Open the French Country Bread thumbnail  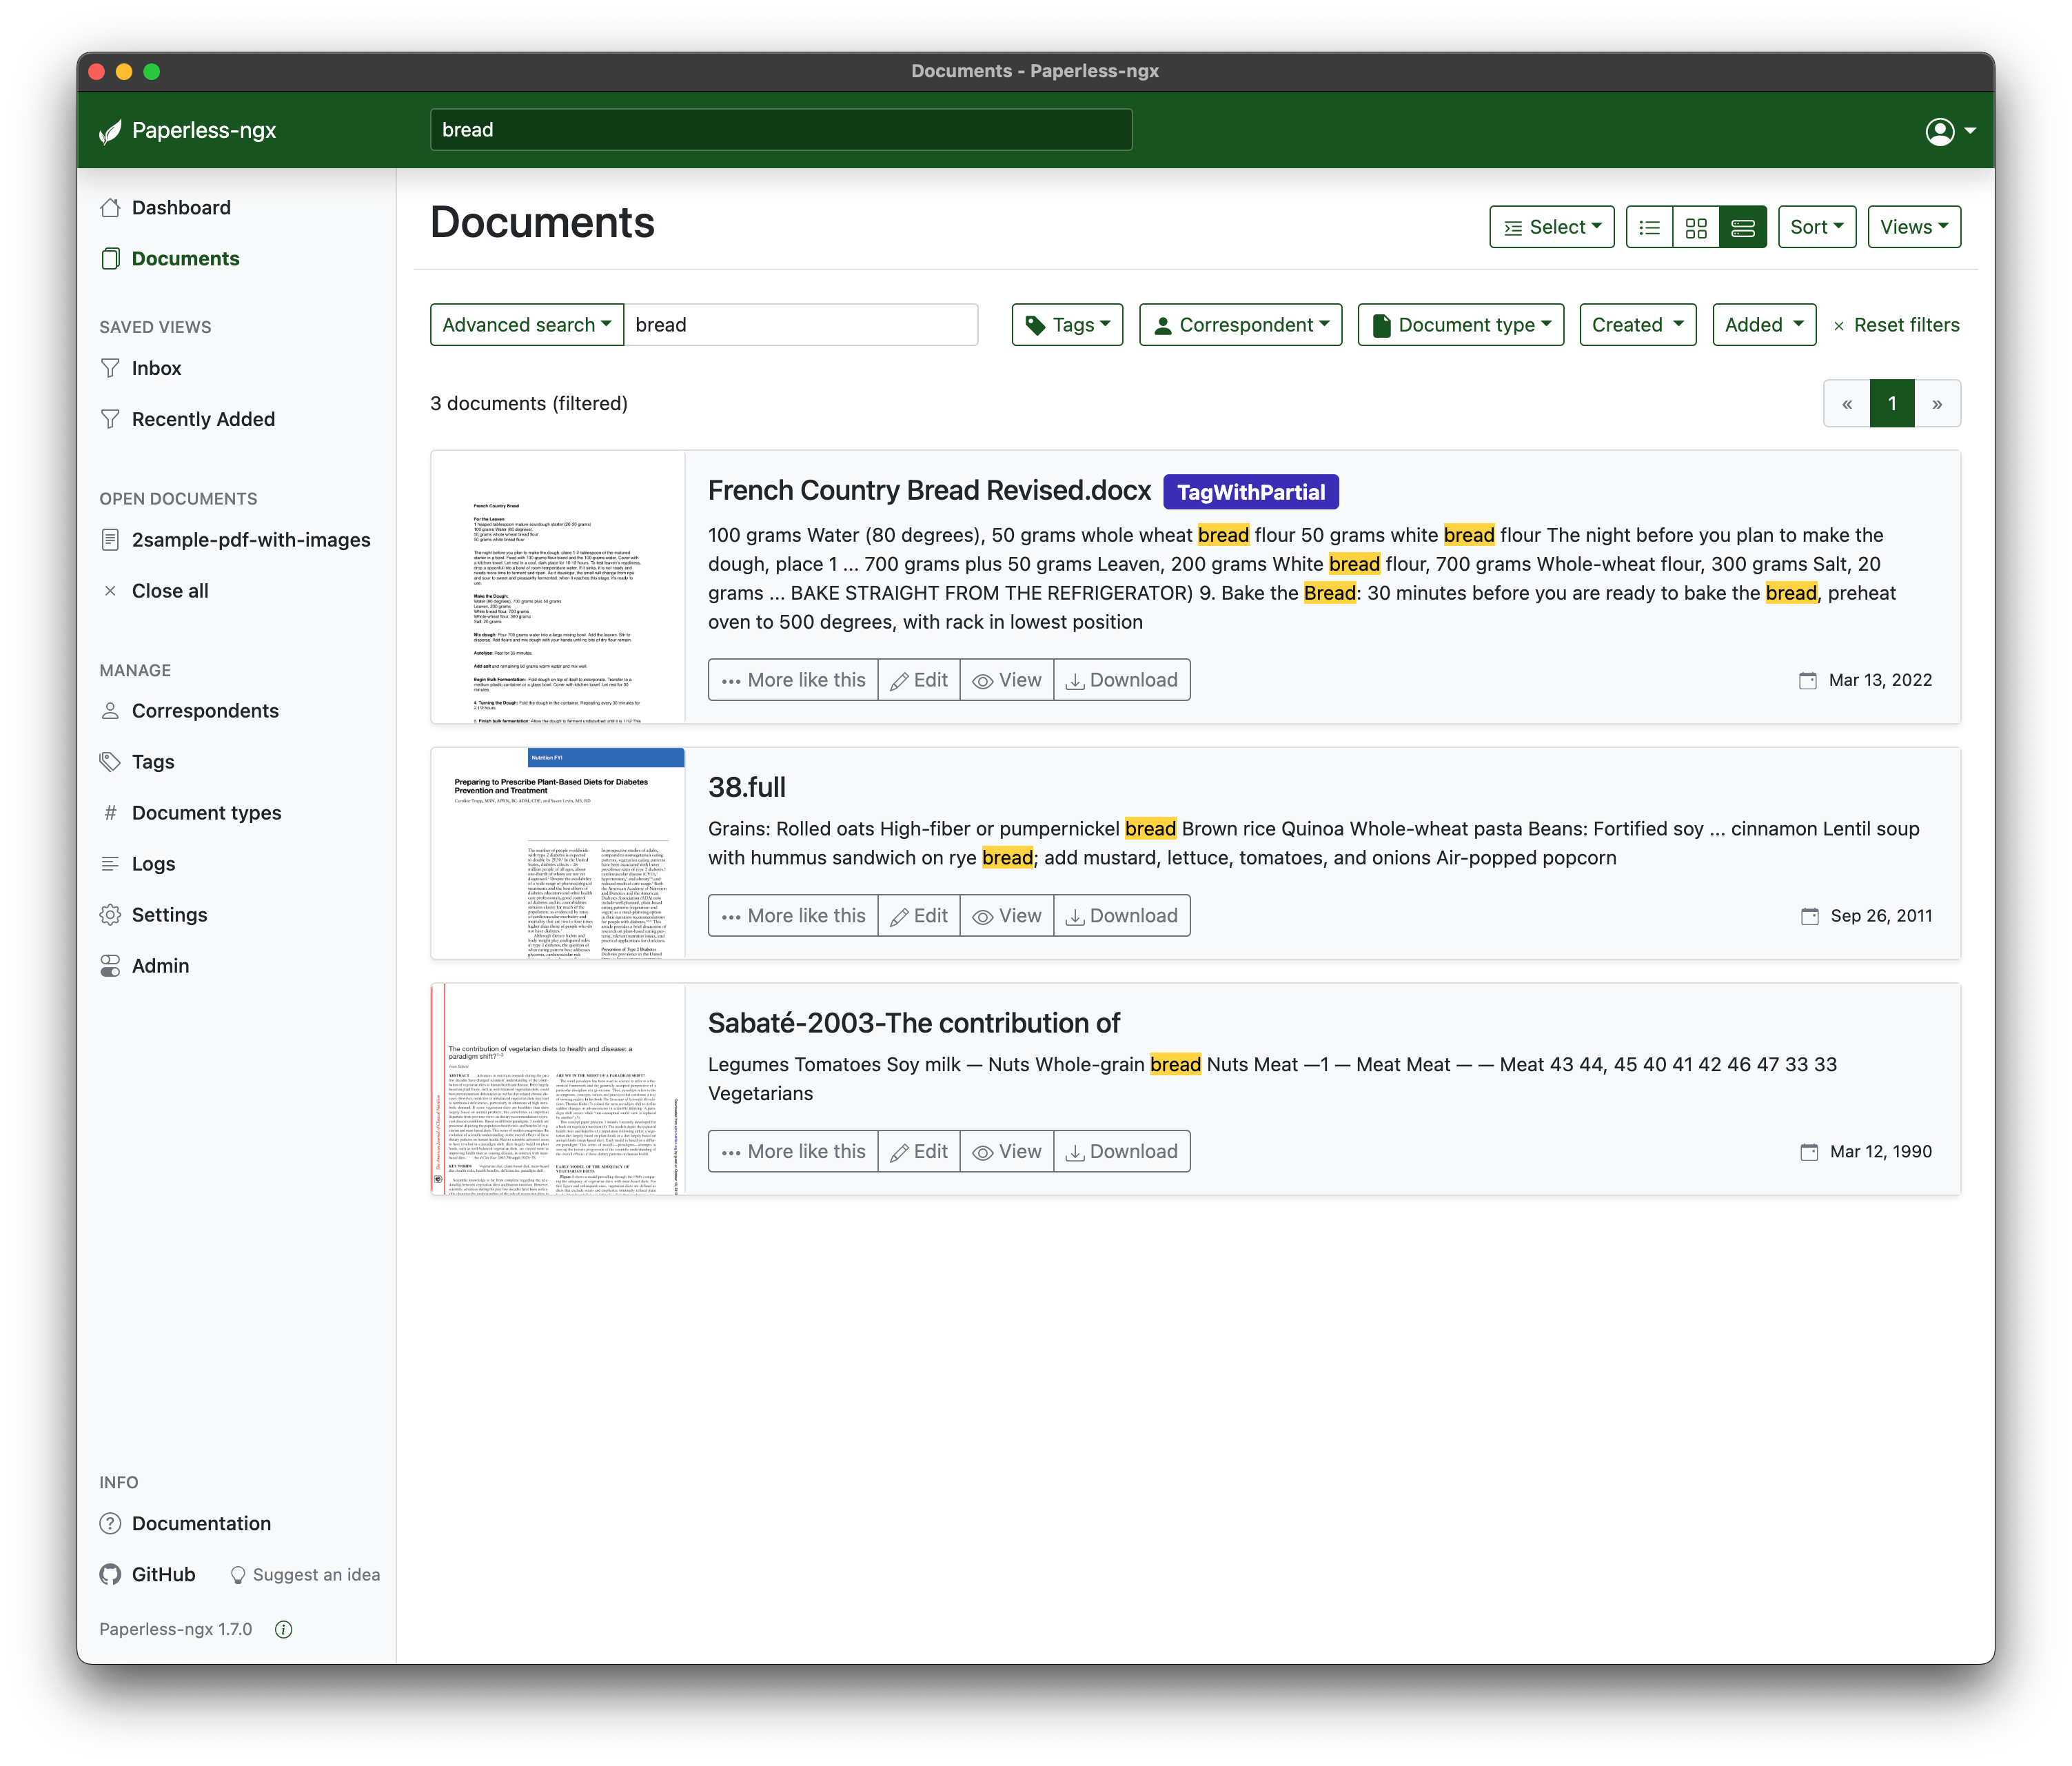click(557, 587)
